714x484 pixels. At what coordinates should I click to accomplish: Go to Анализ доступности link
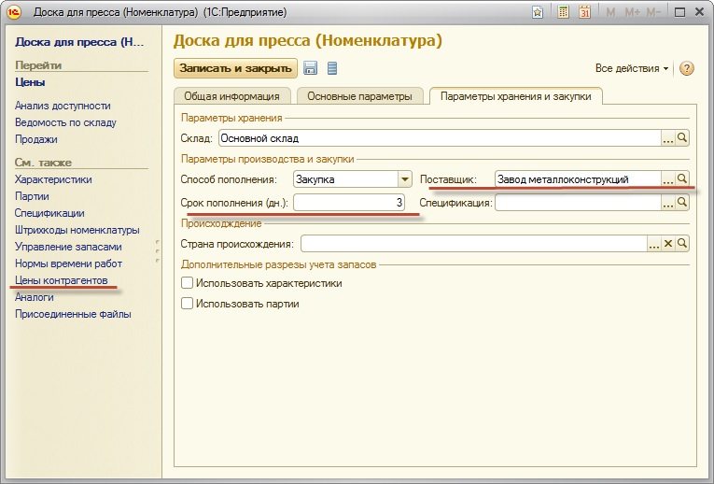coord(63,106)
